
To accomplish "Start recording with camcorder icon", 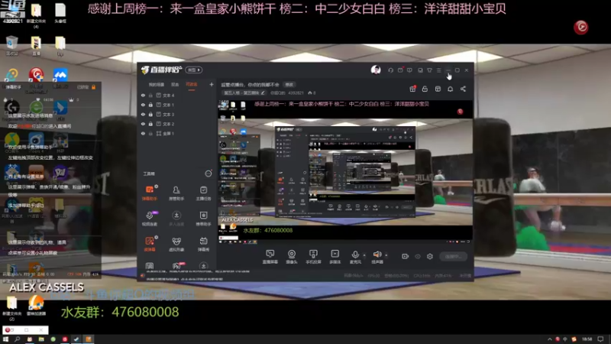I will [x=406, y=256].
